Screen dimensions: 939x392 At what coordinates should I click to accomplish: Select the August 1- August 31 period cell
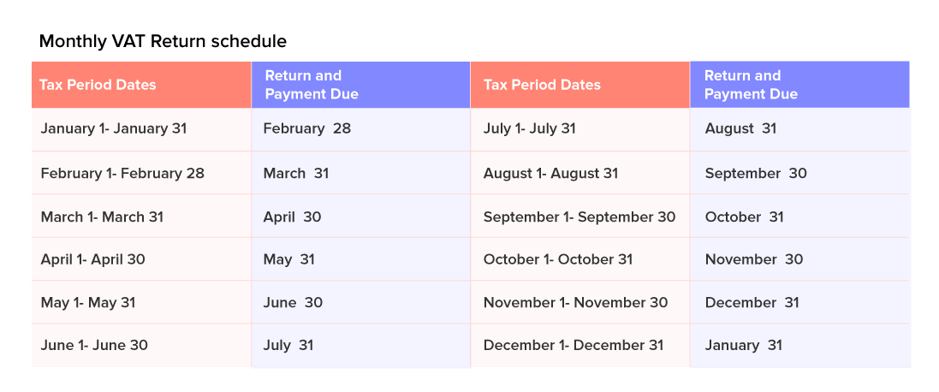pos(550,174)
